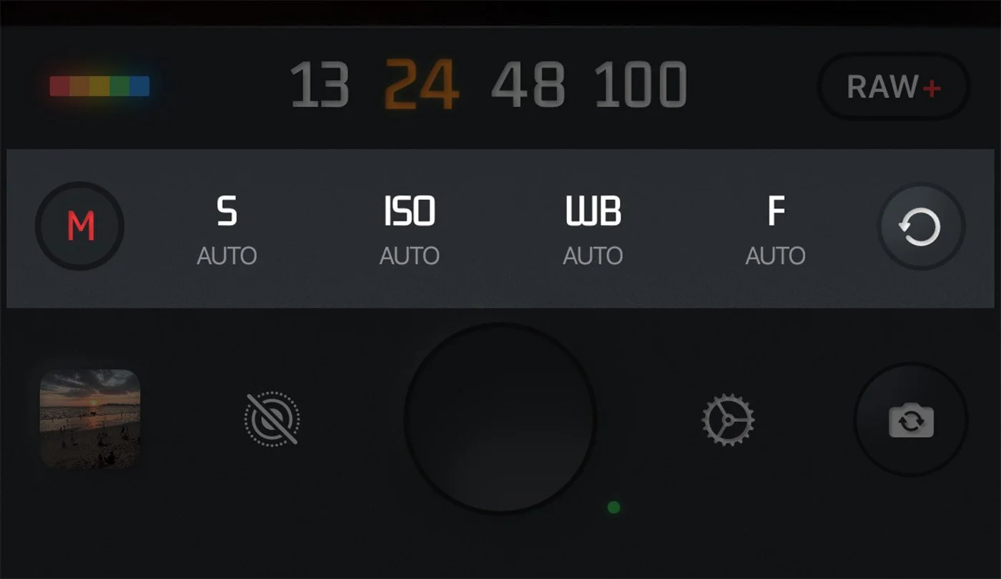
Task: Toggle the disabled live photo icon
Action: point(272,419)
